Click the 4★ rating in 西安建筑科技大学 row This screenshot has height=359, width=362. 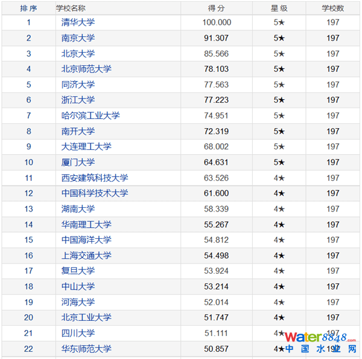pyautogui.click(x=279, y=178)
